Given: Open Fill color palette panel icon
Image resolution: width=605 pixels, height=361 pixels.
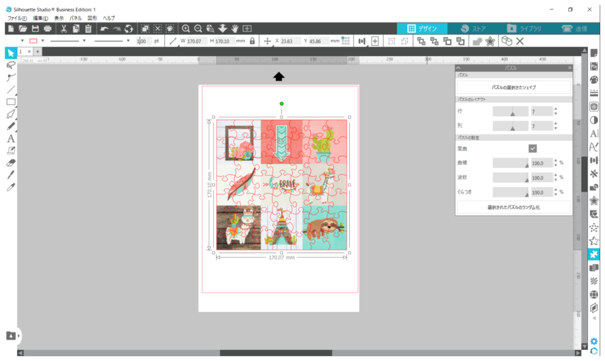Looking at the screenshot, I should pos(594,80).
